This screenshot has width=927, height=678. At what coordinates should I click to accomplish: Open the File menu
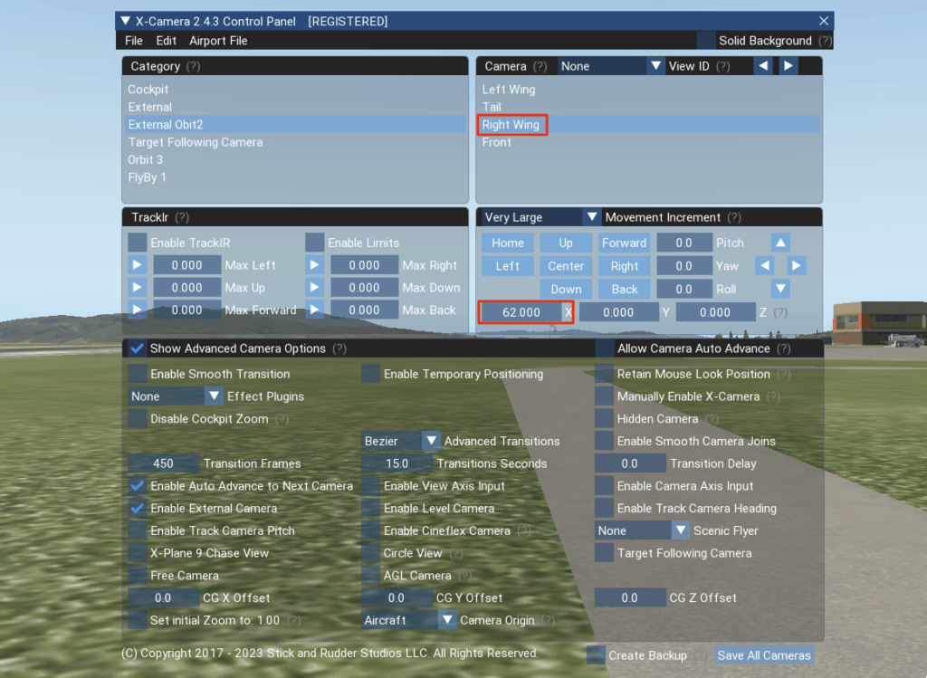coord(134,41)
